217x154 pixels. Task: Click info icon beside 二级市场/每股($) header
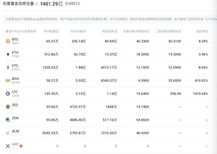point(179,31)
